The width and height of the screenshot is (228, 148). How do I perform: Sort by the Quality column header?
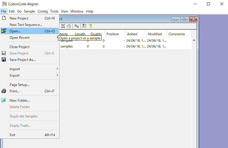tap(97, 34)
